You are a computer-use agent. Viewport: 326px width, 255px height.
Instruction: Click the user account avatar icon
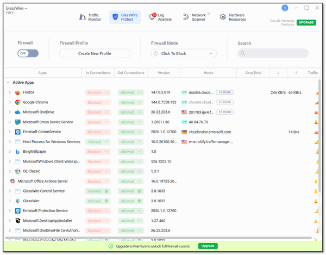285,8
